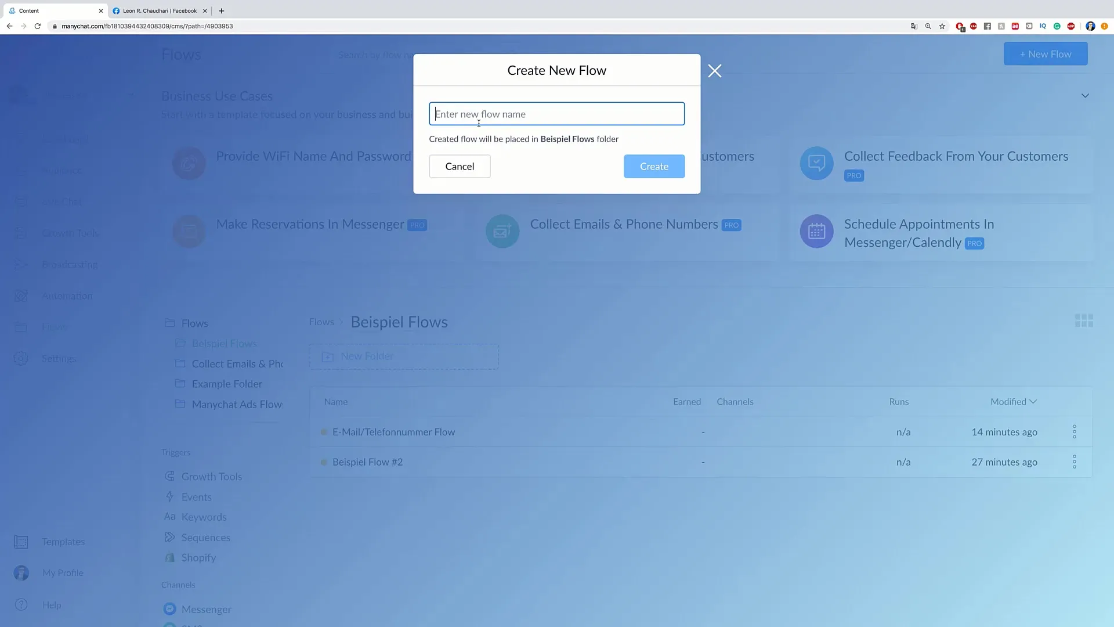Image resolution: width=1114 pixels, height=627 pixels.
Task: Click Messenger channel icon
Action: point(169,609)
